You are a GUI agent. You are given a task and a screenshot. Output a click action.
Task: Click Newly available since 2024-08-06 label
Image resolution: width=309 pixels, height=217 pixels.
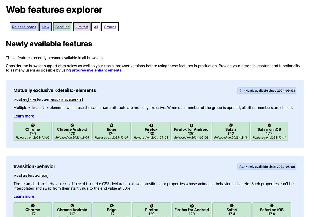270,167
